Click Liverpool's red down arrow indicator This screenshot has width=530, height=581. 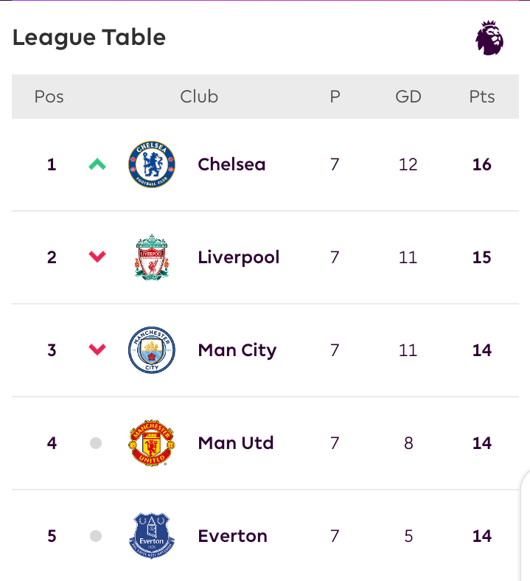97,257
